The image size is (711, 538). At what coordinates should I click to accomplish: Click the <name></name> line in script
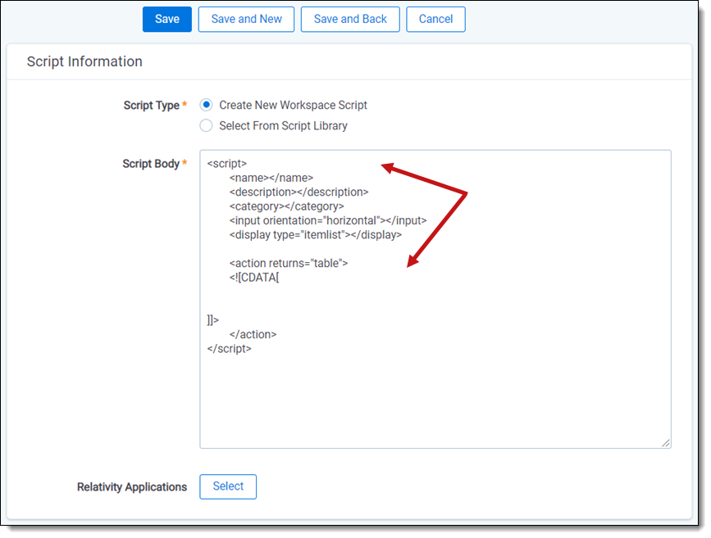coord(271,178)
